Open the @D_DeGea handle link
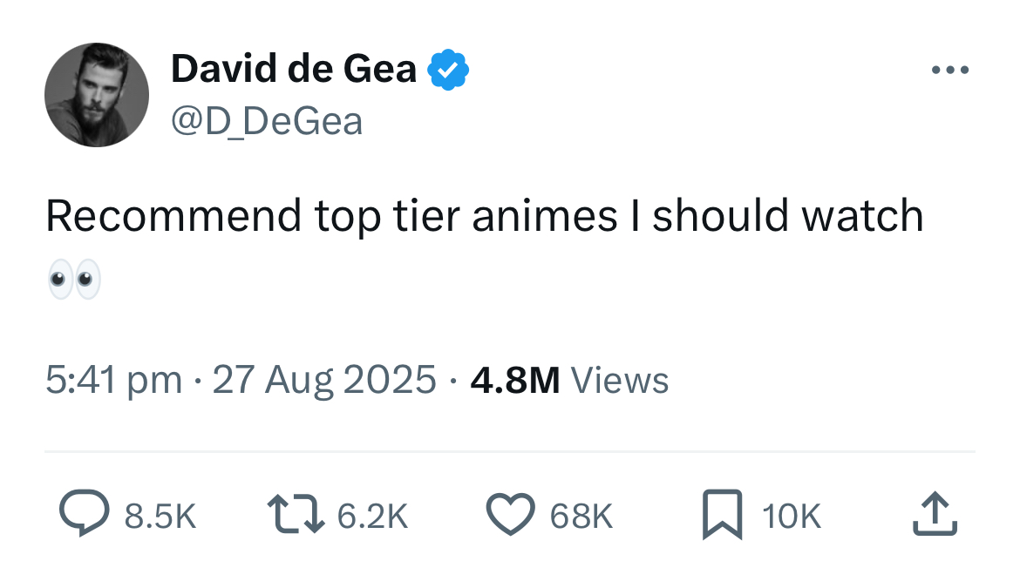 coord(266,120)
